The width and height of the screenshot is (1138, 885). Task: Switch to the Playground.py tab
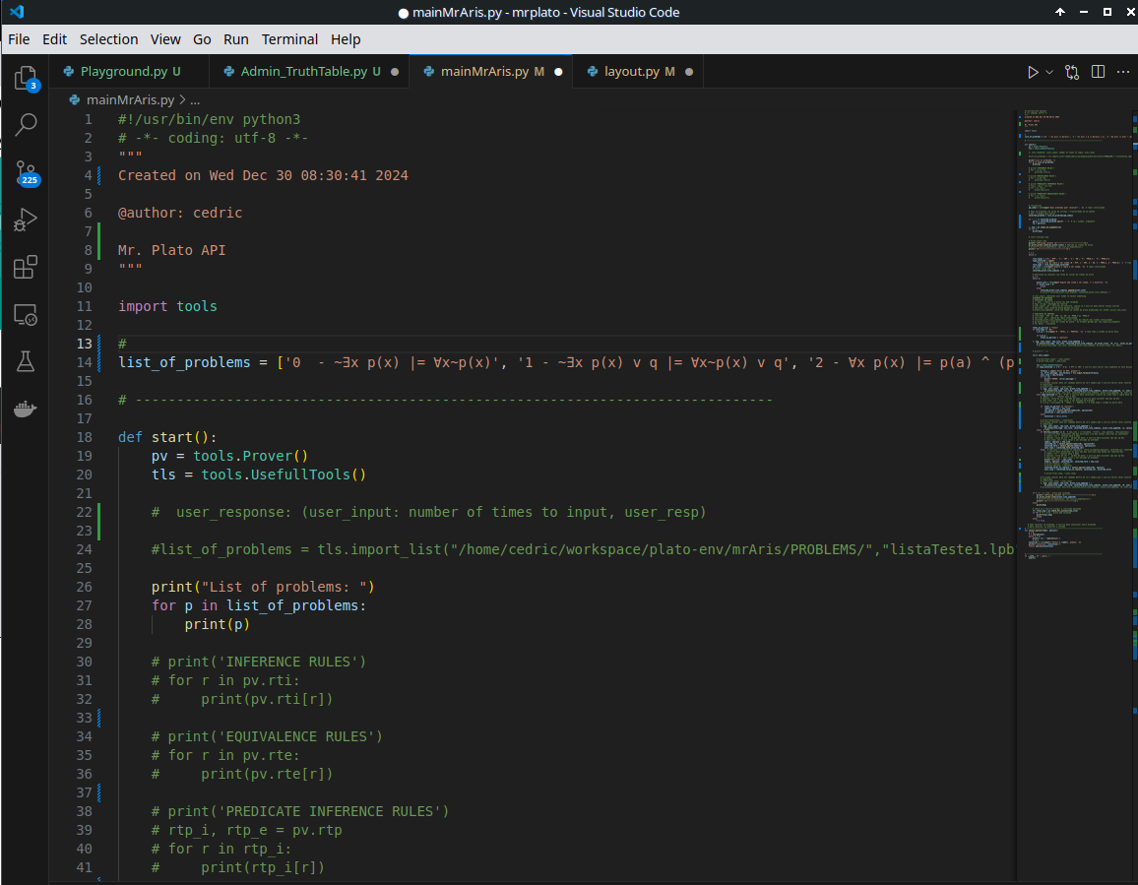tap(129, 72)
